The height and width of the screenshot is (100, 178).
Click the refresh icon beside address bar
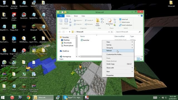click(x=112, y=32)
